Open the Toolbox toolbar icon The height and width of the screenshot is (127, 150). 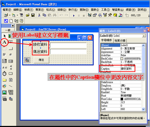110,15
